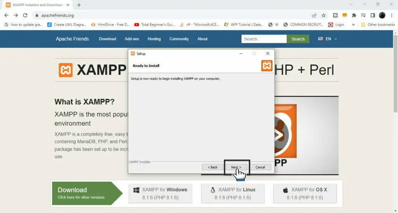Click the Apache Friends site logo text

point(72,39)
